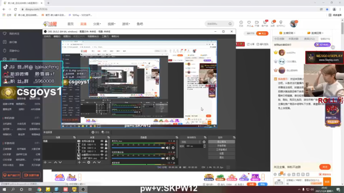This screenshot has height=193, width=344.
Task: Toggle visibility of Text (GDI+) 5 source
Action: pos(102,145)
